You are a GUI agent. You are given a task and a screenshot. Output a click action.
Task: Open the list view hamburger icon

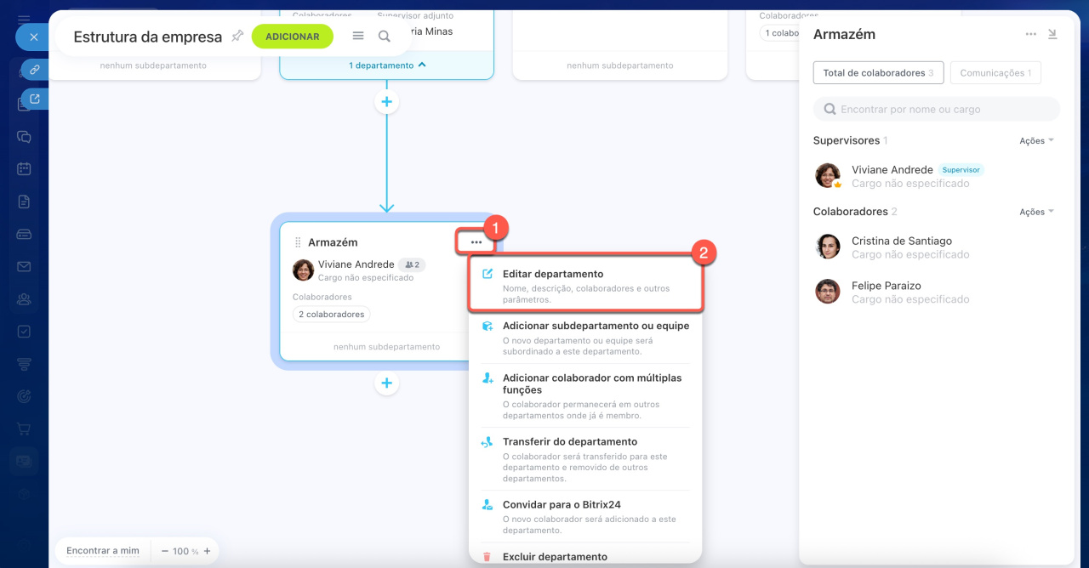click(x=358, y=37)
